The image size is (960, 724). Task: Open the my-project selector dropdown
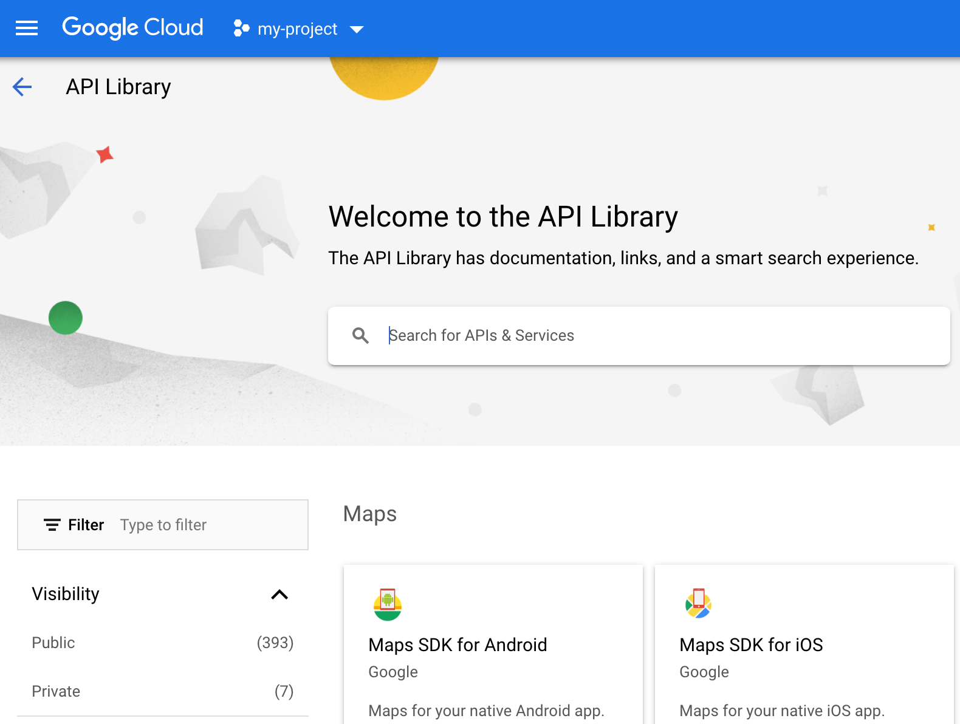pyautogui.click(x=297, y=29)
